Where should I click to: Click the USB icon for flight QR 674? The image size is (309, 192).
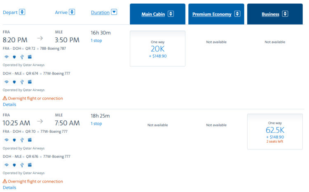pos(22,82)
